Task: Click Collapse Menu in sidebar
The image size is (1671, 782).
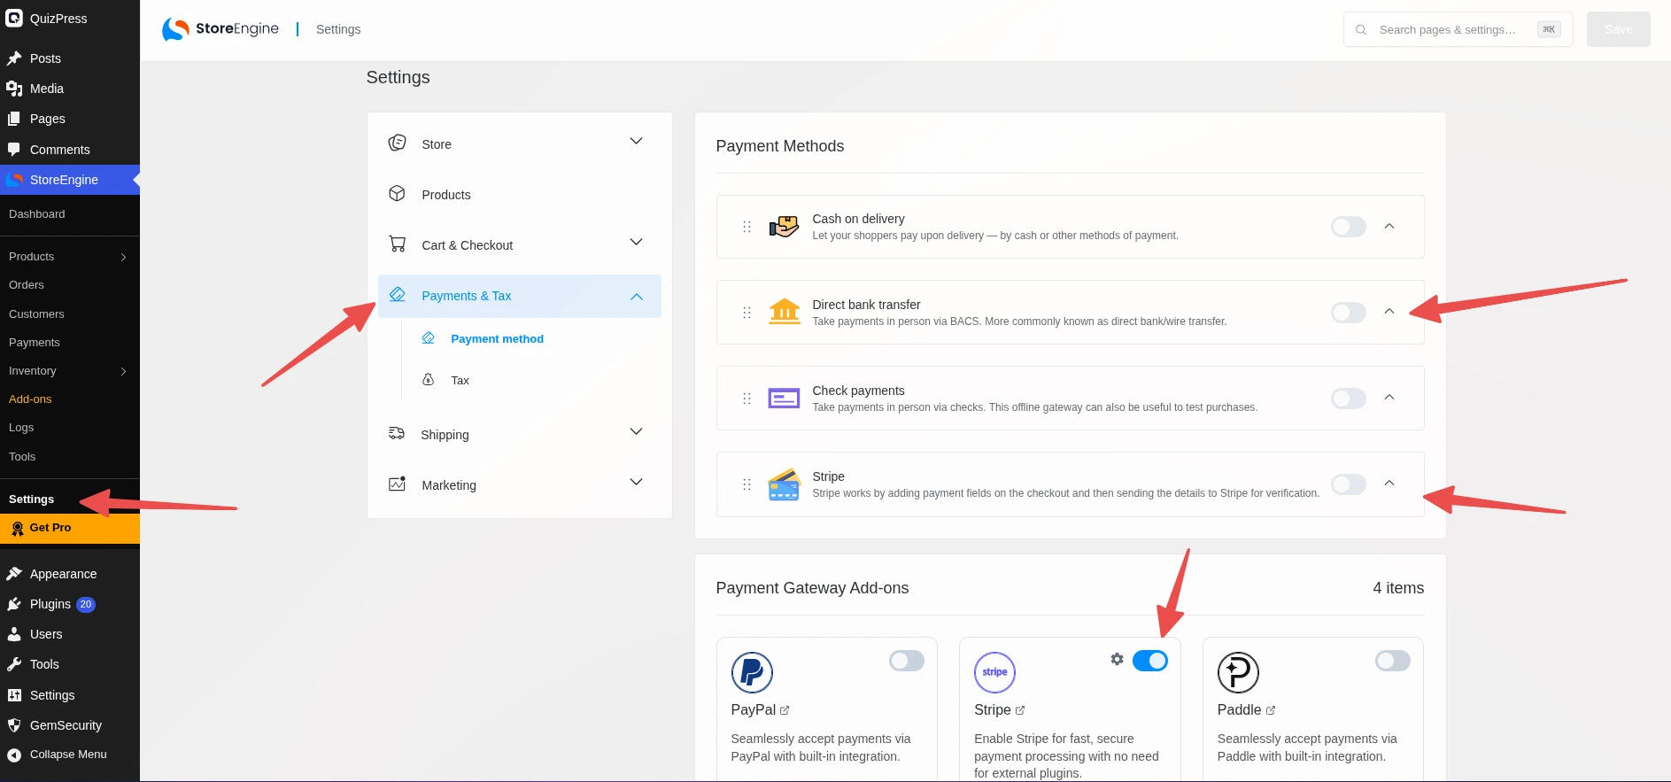Action: (x=70, y=755)
